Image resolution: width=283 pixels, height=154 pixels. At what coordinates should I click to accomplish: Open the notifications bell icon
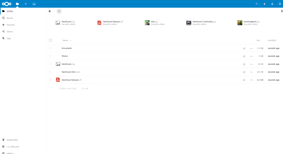[264, 4]
